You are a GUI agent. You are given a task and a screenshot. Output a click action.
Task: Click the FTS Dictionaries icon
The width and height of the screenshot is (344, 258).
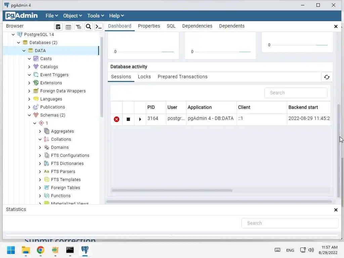[x=46, y=163]
